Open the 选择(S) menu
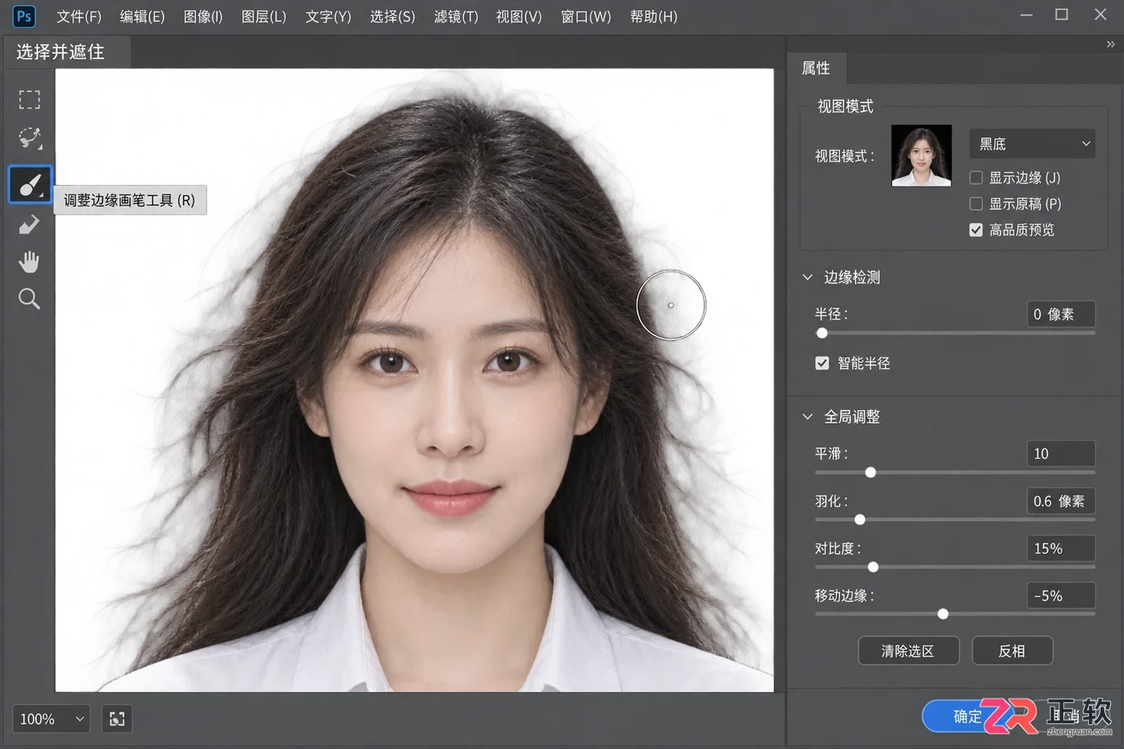The image size is (1124, 749). (393, 16)
